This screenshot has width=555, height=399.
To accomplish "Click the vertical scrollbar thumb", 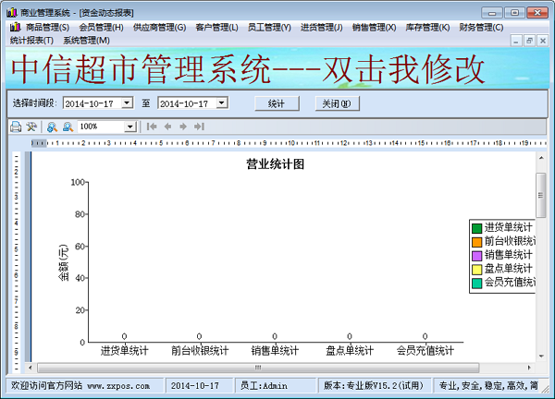I will (541, 195).
